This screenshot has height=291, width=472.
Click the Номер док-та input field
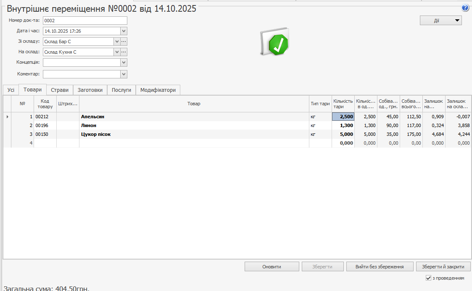click(x=84, y=21)
